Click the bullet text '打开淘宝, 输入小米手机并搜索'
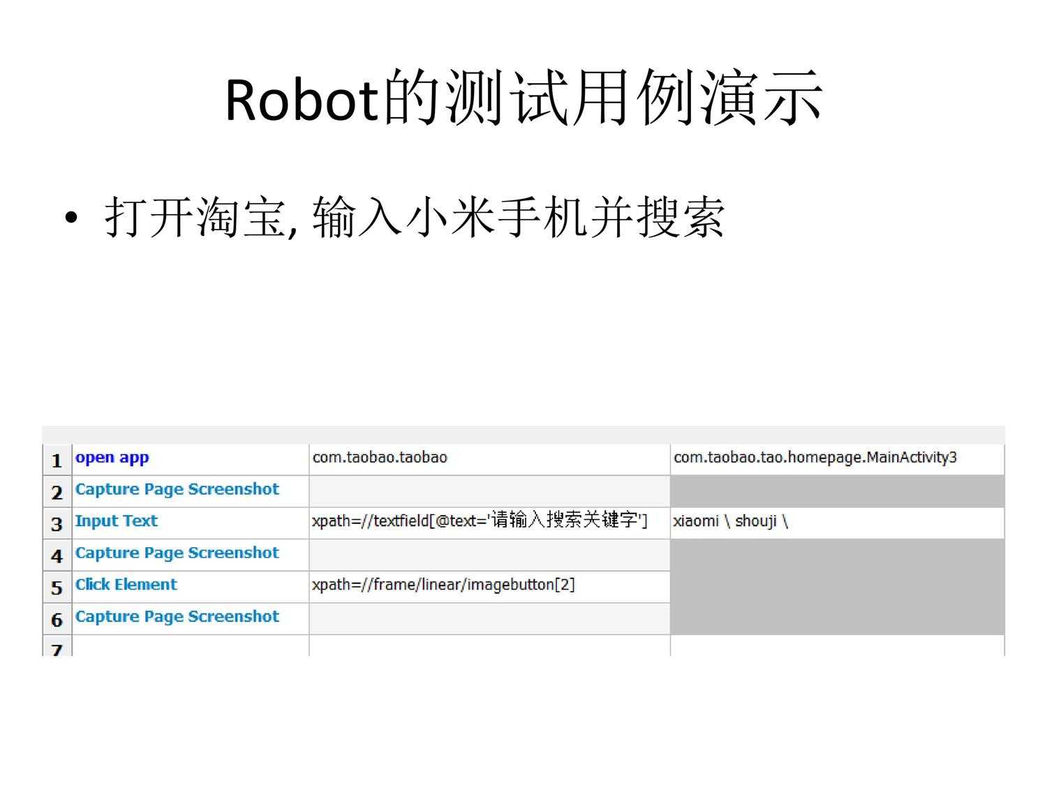 tap(415, 217)
